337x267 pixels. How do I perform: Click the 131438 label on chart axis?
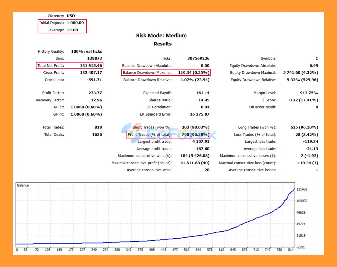click(x=302, y=189)
